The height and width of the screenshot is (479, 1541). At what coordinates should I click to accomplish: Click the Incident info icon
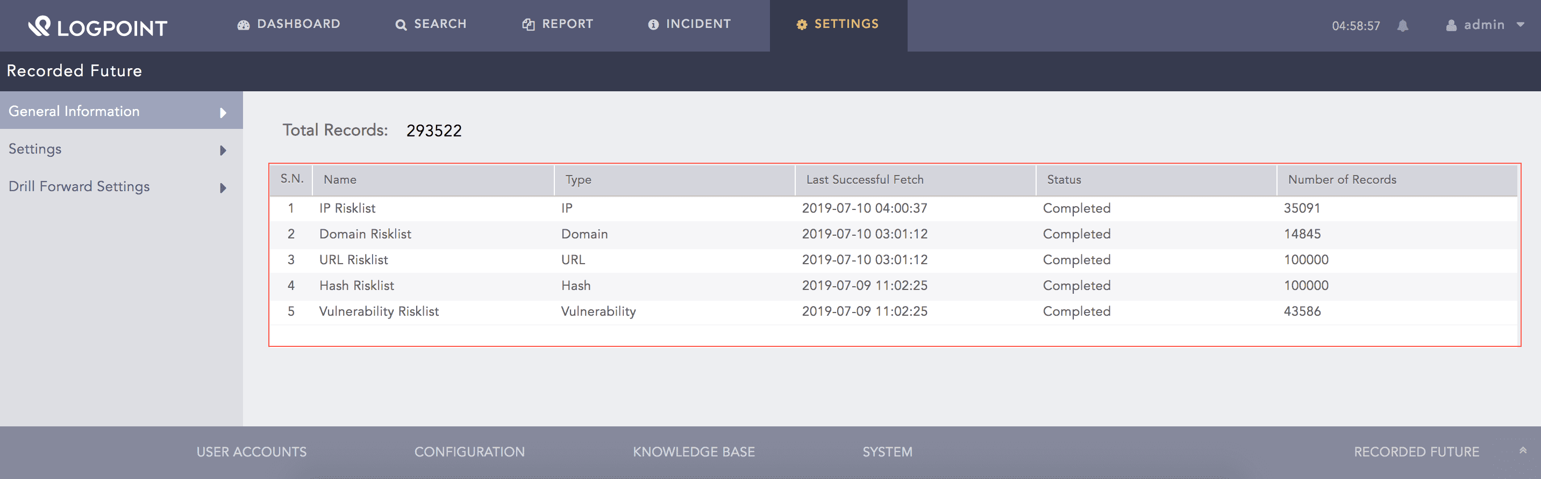653,25
